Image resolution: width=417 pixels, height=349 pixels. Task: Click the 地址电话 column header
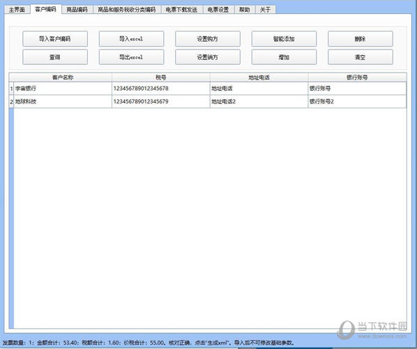(x=259, y=77)
